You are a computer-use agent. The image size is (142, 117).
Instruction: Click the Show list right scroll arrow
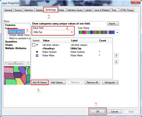28,63
